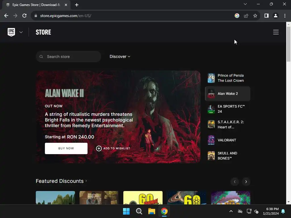Click the SKULL AND BONES thumbnail icon
The width and height of the screenshot is (291, 218).
pyautogui.click(x=211, y=156)
